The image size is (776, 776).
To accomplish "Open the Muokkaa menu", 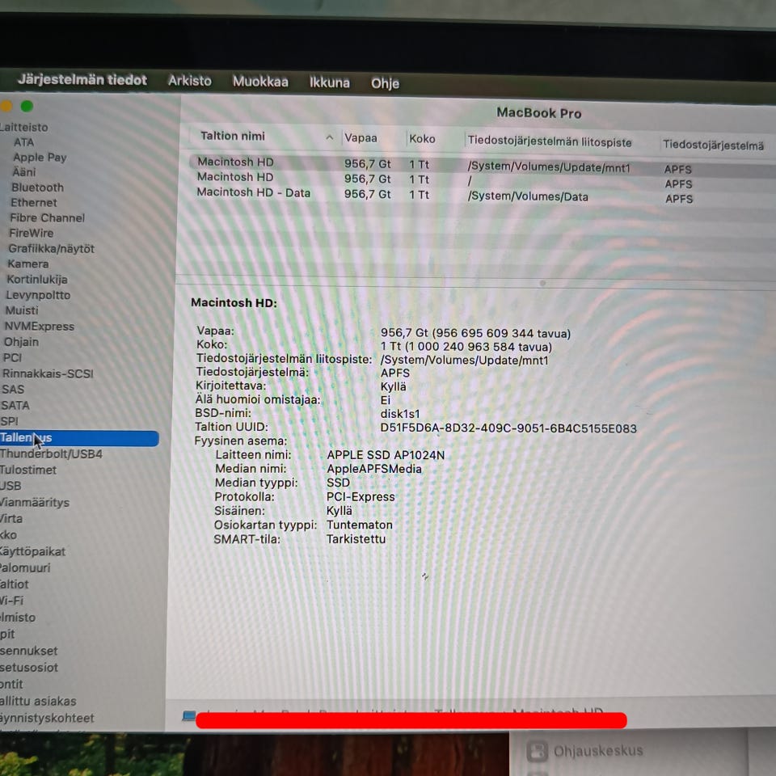I will pyautogui.click(x=260, y=82).
